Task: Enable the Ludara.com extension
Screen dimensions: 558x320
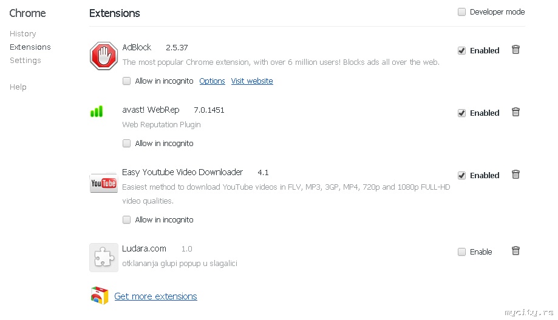Action: [462, 252]
